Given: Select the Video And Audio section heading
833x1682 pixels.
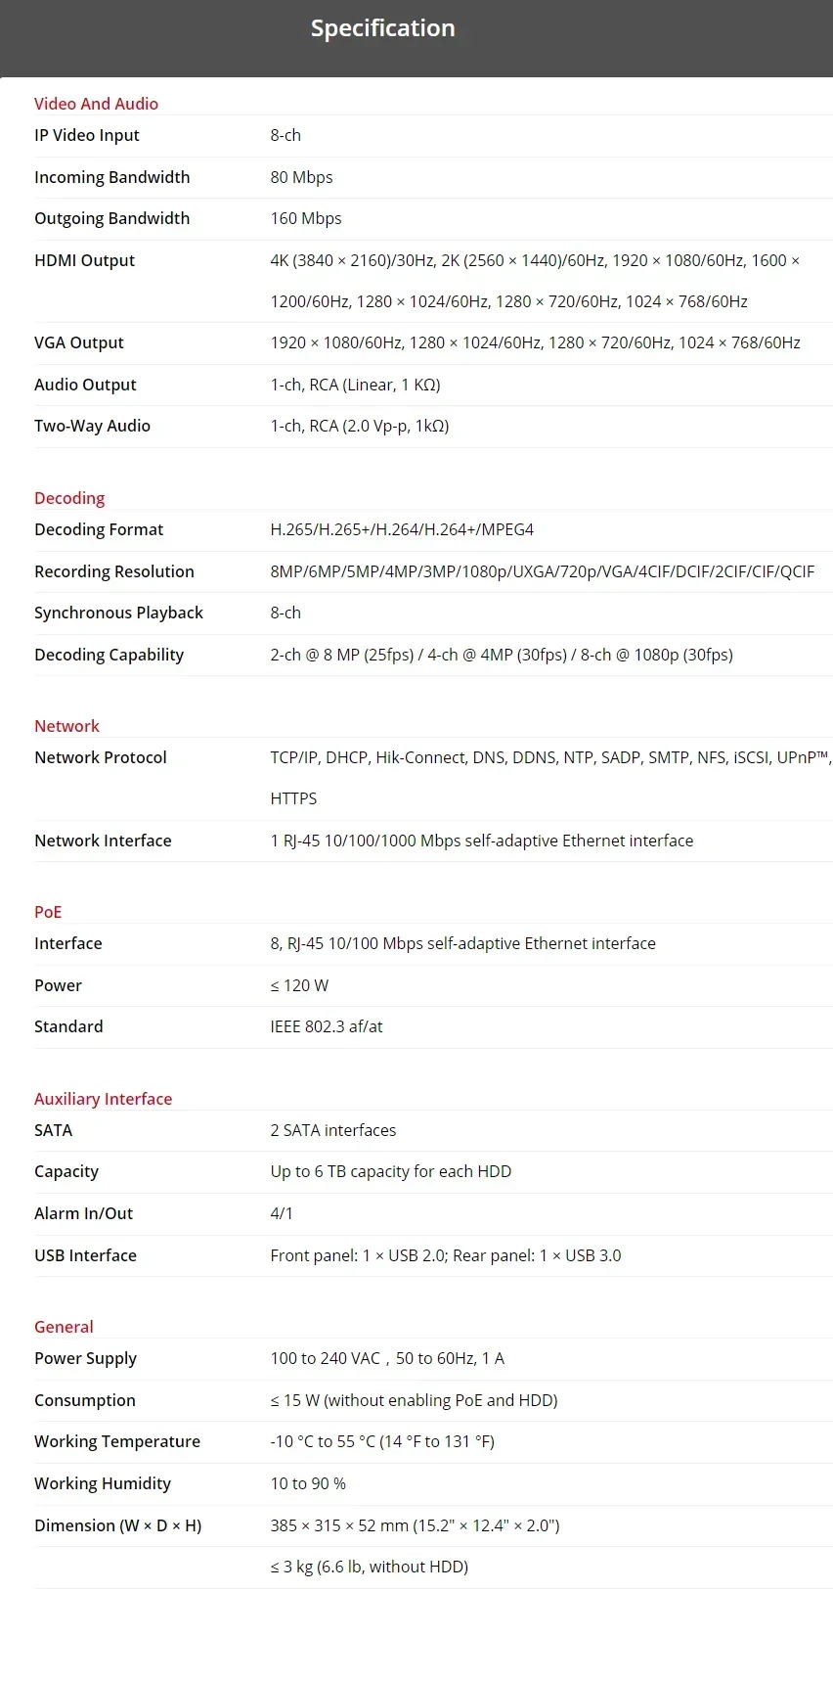Looking at the screenshot, I should tap(96, 104).
